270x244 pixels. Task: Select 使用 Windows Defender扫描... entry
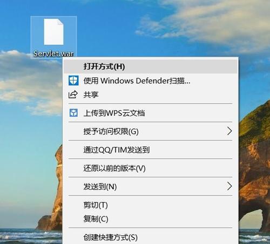[151, 80]
